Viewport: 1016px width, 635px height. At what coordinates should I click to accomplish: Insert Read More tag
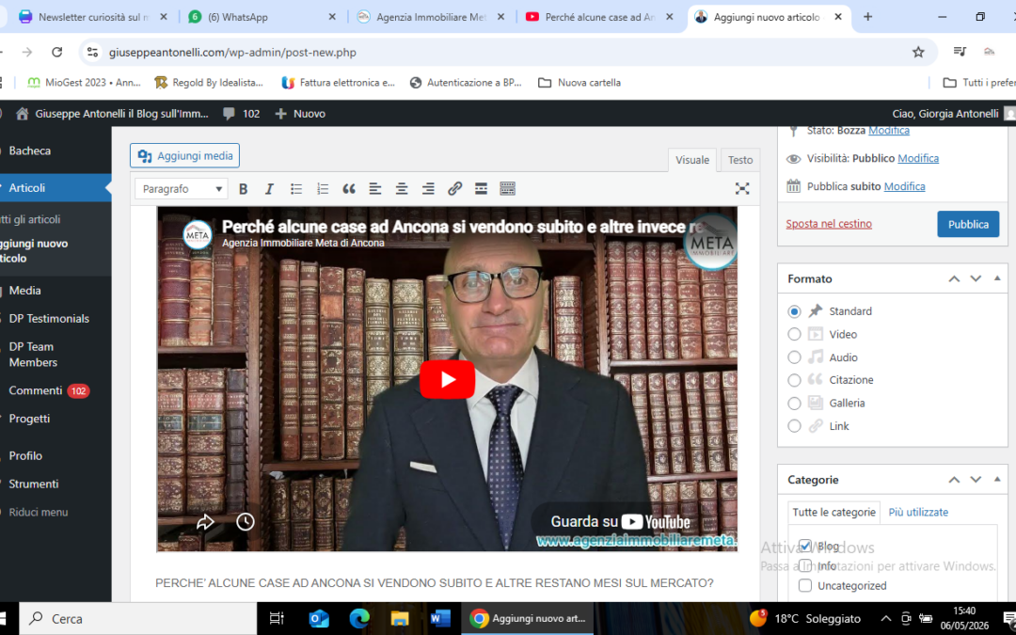pyautogui.click(x=481, y=188)
